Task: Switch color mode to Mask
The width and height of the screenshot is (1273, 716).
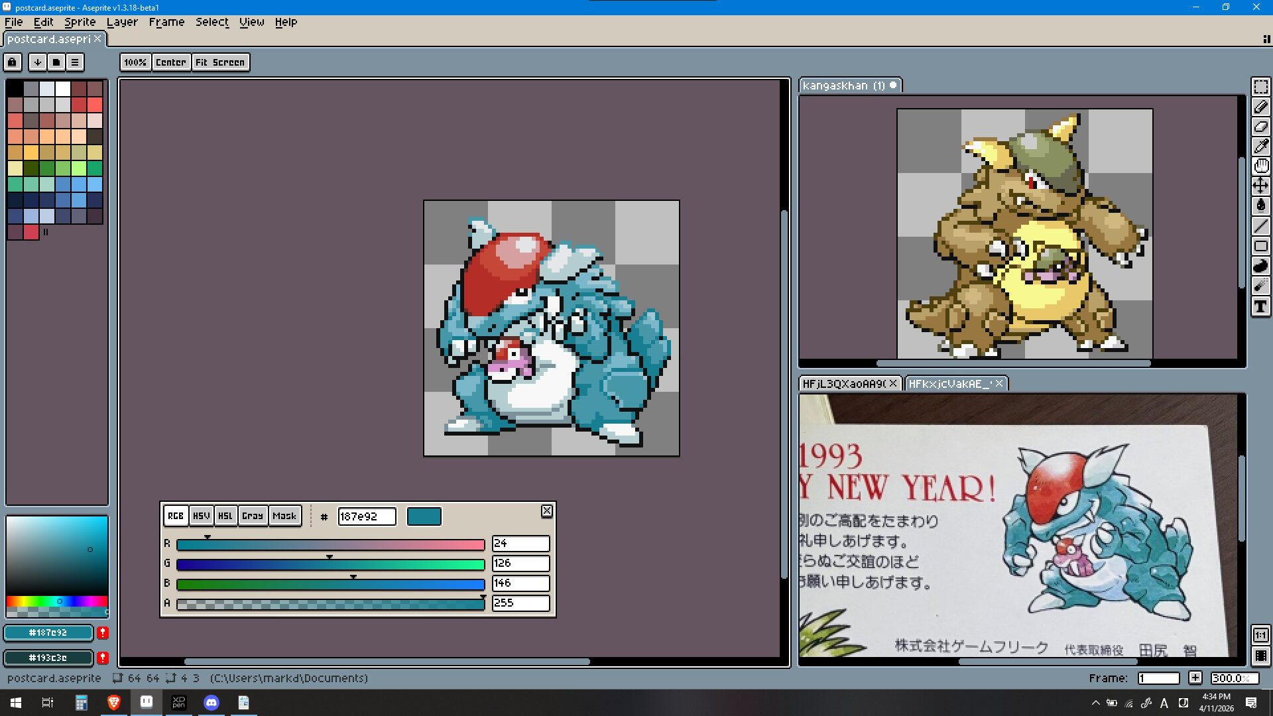Action: click(284, 516)
